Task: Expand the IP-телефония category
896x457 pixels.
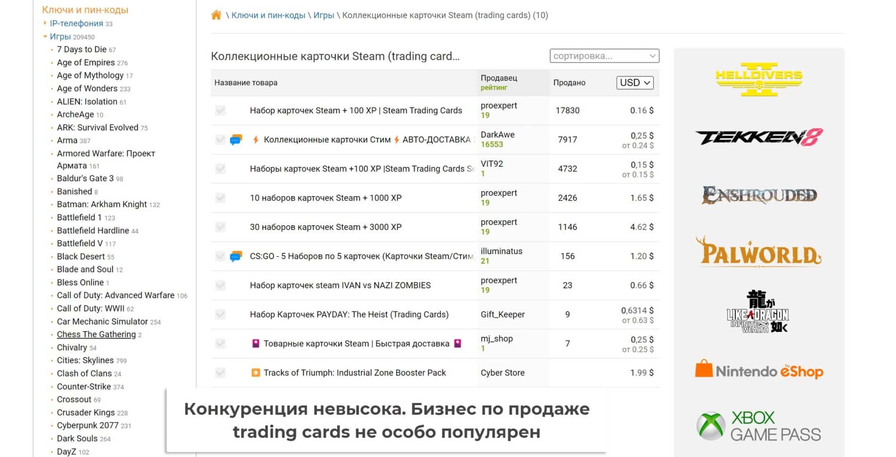Action: tap(45, 23)
